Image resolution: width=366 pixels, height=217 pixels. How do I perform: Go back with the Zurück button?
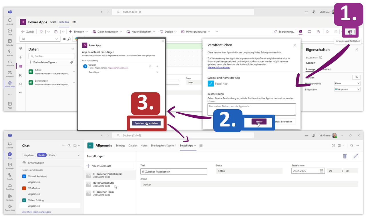pyautogui.click(x=28, y=32)
